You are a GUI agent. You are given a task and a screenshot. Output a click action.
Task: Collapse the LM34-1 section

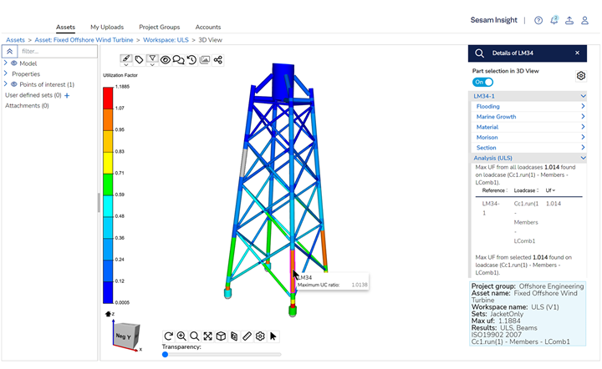[x=528, y=96]
